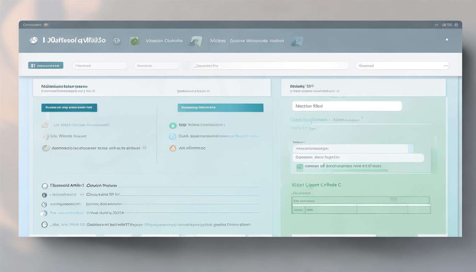Viewport: 476px width, 272px height.
Task: Select the Fliuoetold Amiler radio button
Action: coord(45,186)
